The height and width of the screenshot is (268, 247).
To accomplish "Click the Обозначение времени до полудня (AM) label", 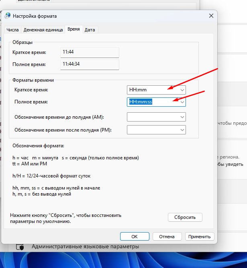I will 59,117.
